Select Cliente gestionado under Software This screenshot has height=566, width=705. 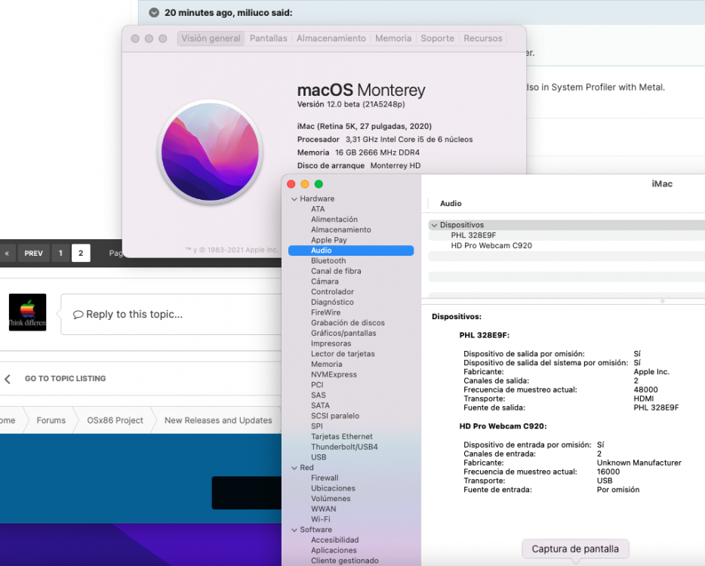click(344, 561)
